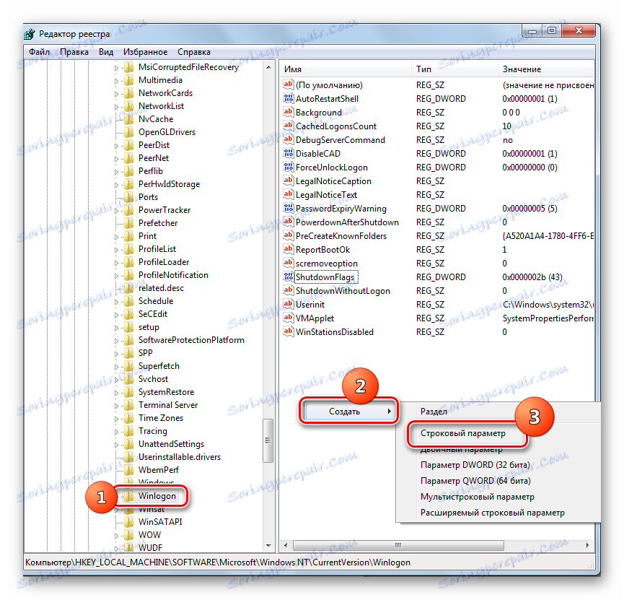Choose Мультистроковый параметр
The height and width of the screenshot is (600, 624).
coord(477,497)
